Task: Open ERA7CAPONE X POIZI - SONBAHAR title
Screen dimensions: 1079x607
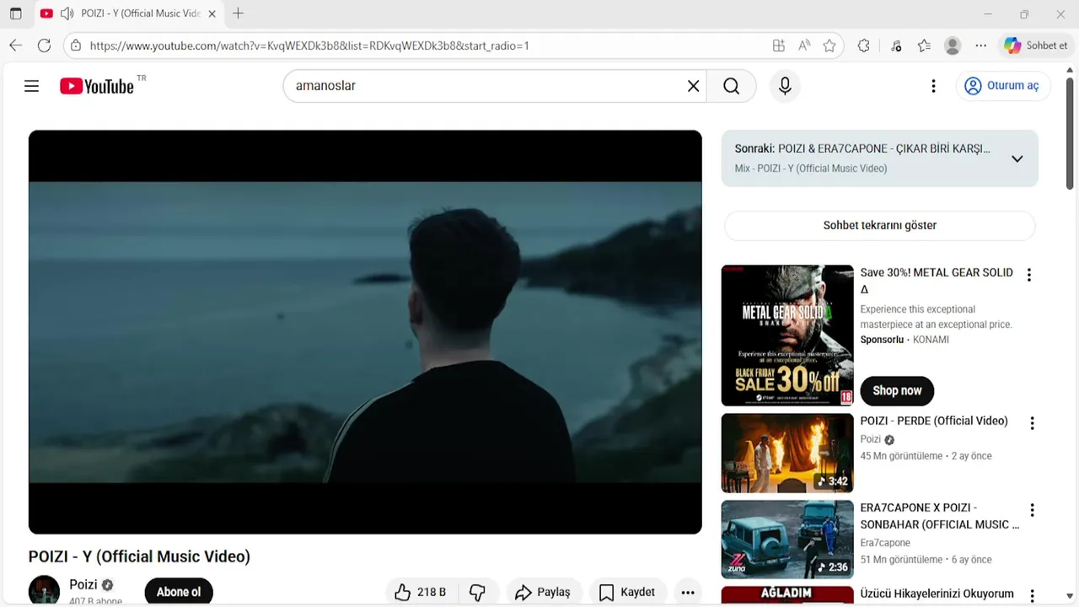Action: pyautogui.click(x=939, y=516)
